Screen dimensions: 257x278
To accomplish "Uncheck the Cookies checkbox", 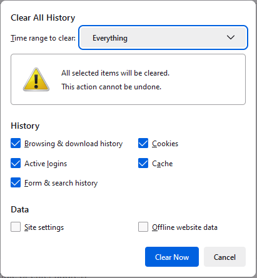I will tap(143, 143).
